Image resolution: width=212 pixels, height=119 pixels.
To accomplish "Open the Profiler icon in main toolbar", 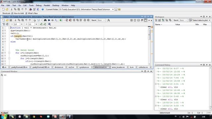I will tap(38, 9).
